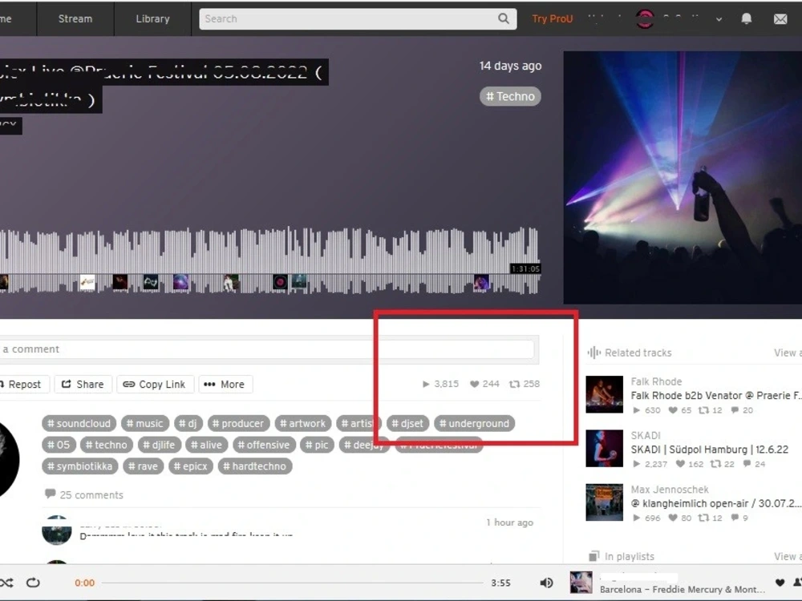Open Barcelona – Freddie Mercury track title
Image resolution: width=802 pixels, height=601 pixels.
coord(683,589)
